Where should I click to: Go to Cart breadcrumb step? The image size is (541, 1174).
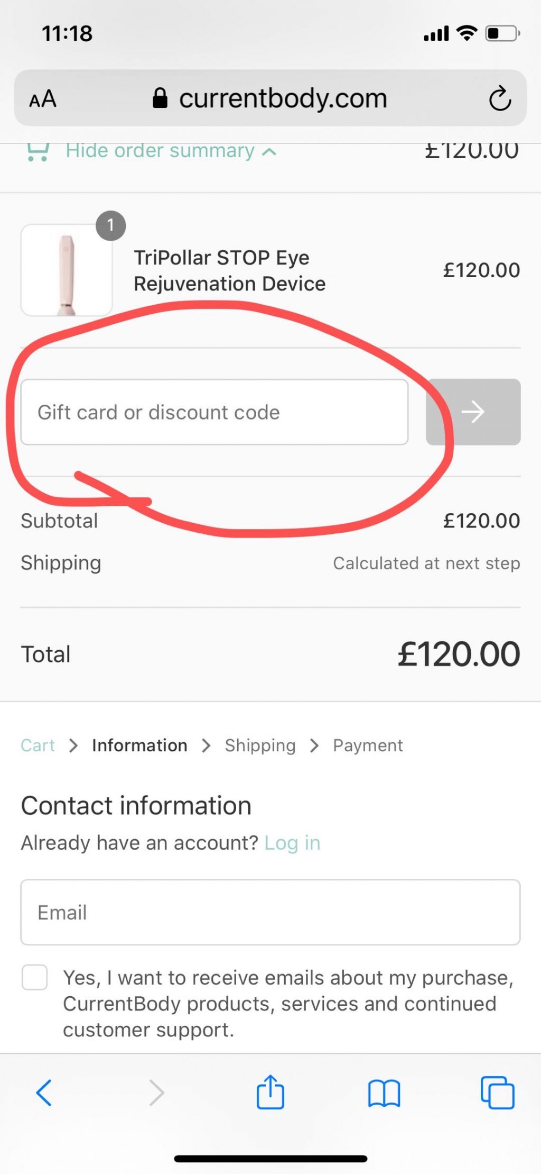coord(38,745)
